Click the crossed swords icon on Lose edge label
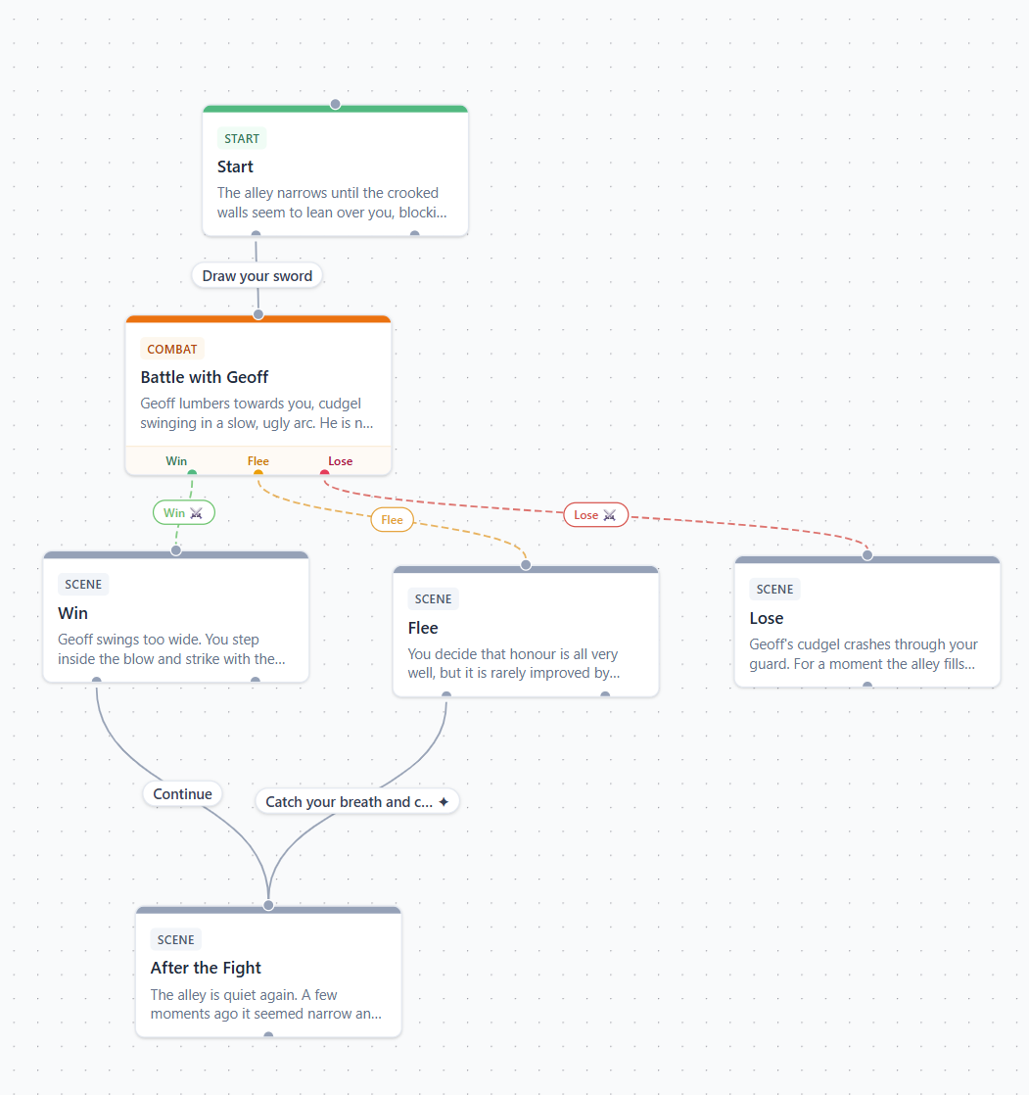1029x1095 pixels. click(x=609, y=515)
